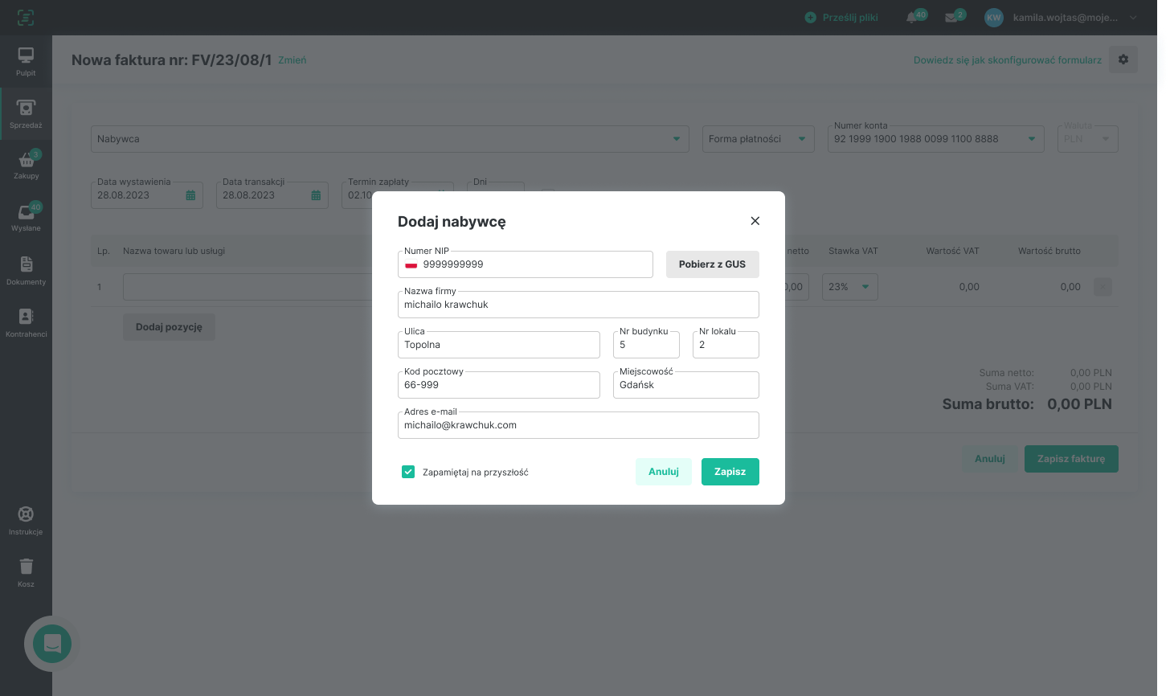Go to Wysłane inbox section
The width and height of the screenshot is (1170, 696).
(26, 216)
